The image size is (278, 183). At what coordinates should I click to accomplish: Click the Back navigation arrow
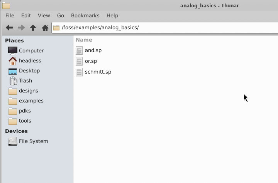click(x=9, y=28)
